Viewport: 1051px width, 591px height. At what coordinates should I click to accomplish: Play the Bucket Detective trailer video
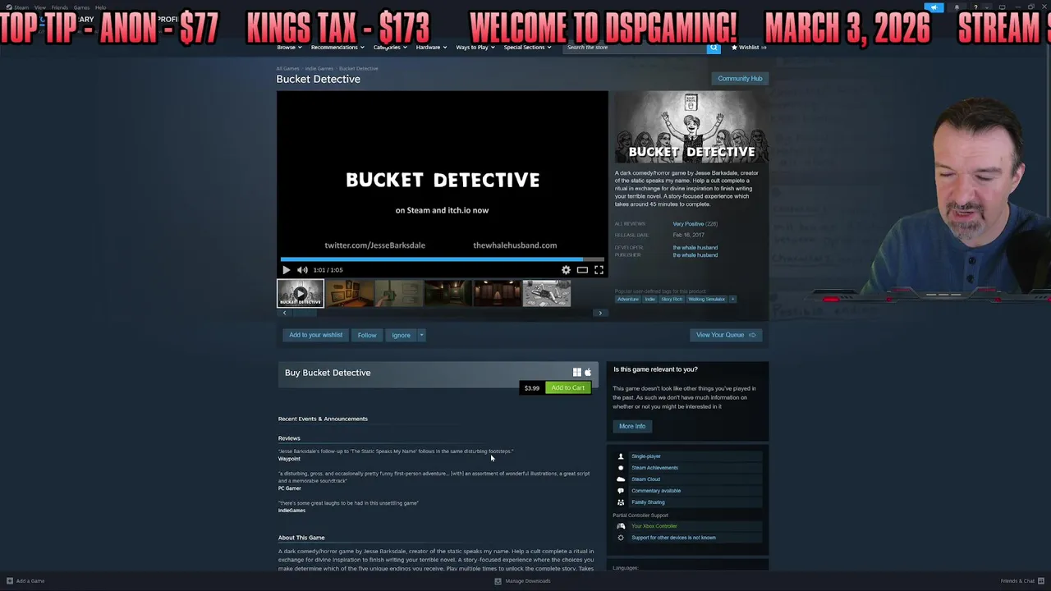click(286, 270)
